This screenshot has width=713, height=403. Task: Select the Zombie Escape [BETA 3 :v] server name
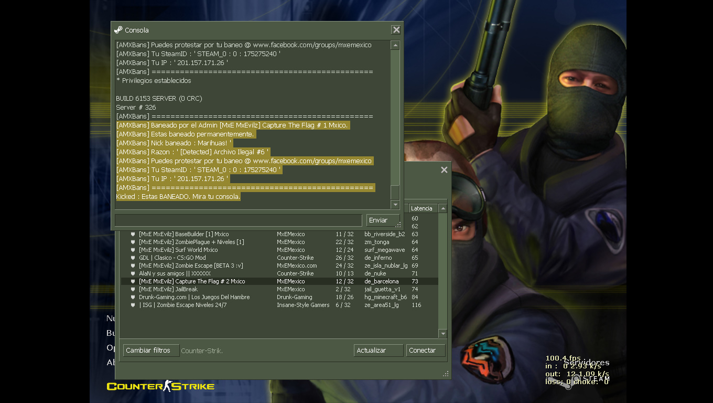(x=191, y=266)
